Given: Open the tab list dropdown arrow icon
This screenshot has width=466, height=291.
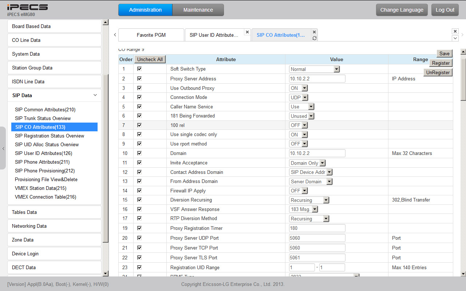Looking at the screenshot, I should click(x=455, y=38).
